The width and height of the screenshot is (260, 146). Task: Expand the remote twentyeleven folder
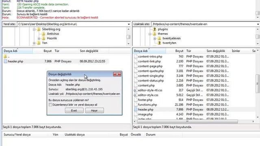[x=154, y=39]
